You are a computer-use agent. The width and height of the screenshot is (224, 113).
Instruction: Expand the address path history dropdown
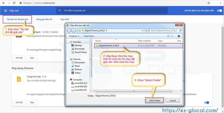(x=143, y=30)
